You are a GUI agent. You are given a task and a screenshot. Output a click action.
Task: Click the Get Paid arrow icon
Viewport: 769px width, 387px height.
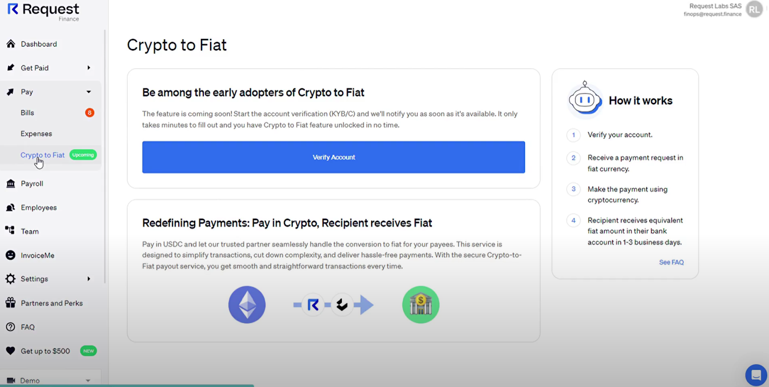coord(11,68)
